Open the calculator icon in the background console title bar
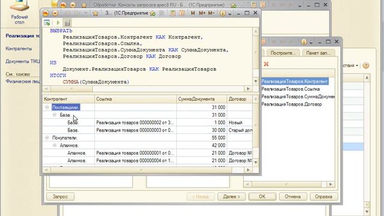This screenshot has height=216, width=384. (x=254, y=5)
